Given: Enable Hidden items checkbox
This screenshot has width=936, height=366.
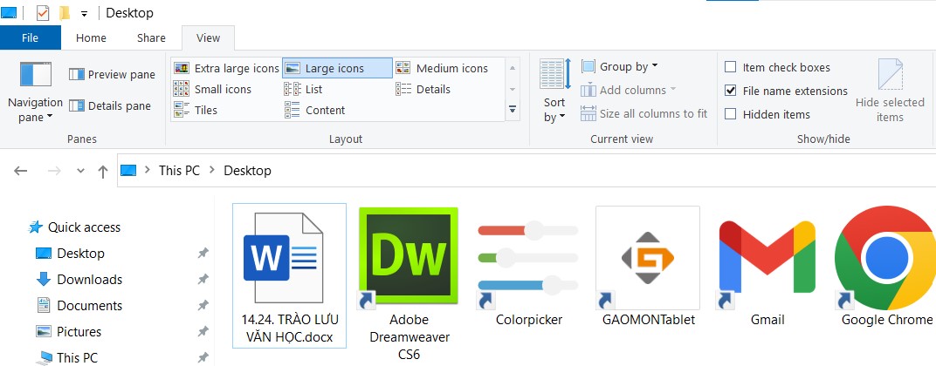Looking at the screenshot, I should coord(730,114).
